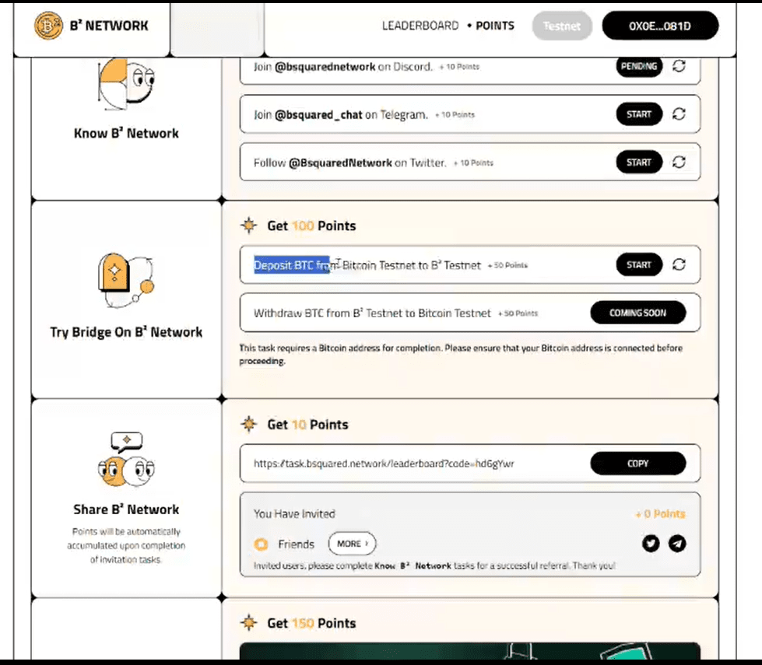762x665 pixels.
Task: Expand invited Friends with More
Action: [x=353, y=544]
